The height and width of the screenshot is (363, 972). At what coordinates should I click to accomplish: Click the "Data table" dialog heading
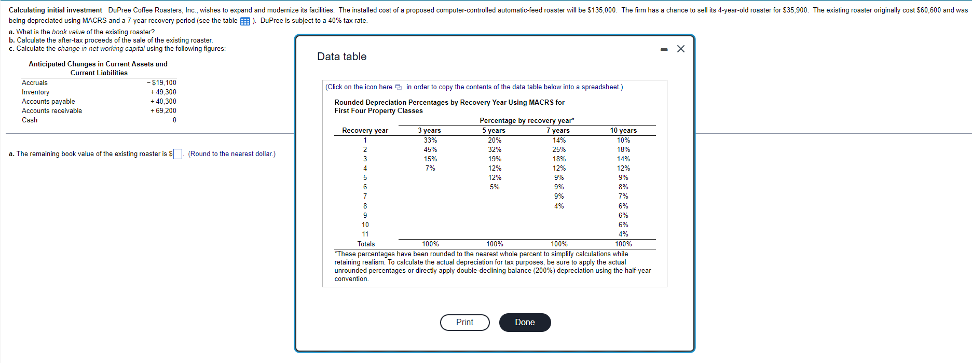click(342, 57)
